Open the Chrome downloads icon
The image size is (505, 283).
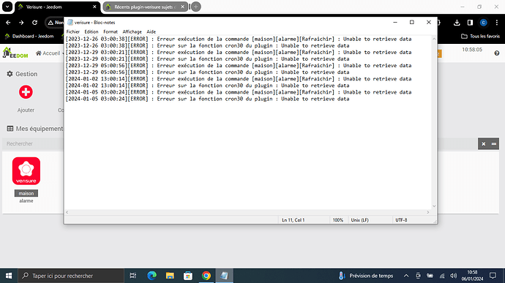[457, 23]
